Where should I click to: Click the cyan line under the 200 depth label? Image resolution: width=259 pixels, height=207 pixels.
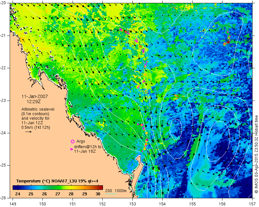click(111, 194)
